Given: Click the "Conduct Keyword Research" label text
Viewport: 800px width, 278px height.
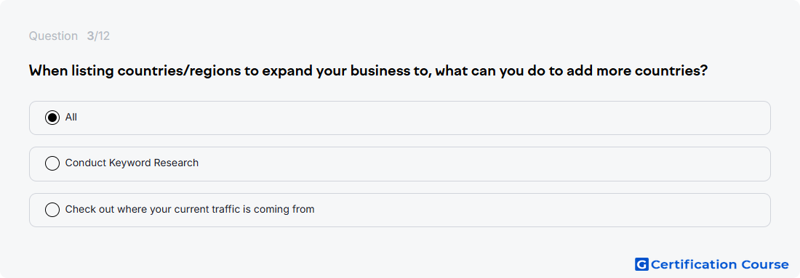Looking at the screenshot, I should 132,163.
